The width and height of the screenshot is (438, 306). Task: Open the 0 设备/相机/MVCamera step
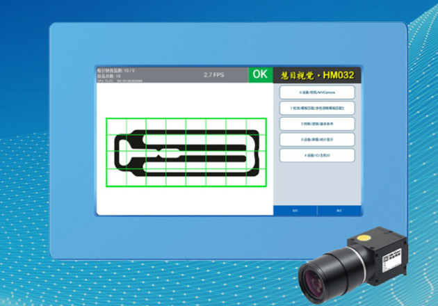pos(317,92)
